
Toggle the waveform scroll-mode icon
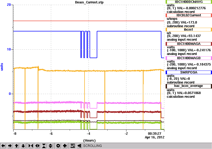point(73,146)
